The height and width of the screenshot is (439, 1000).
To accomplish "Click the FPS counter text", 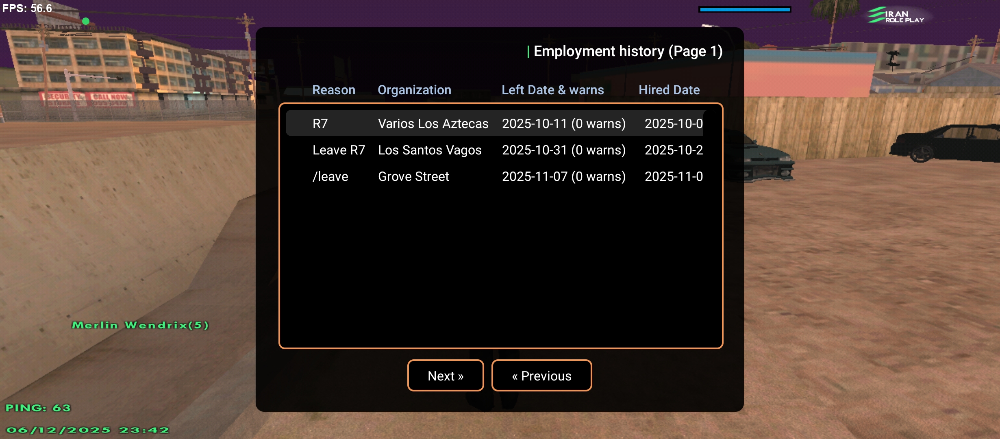I will tap(27, 8).
